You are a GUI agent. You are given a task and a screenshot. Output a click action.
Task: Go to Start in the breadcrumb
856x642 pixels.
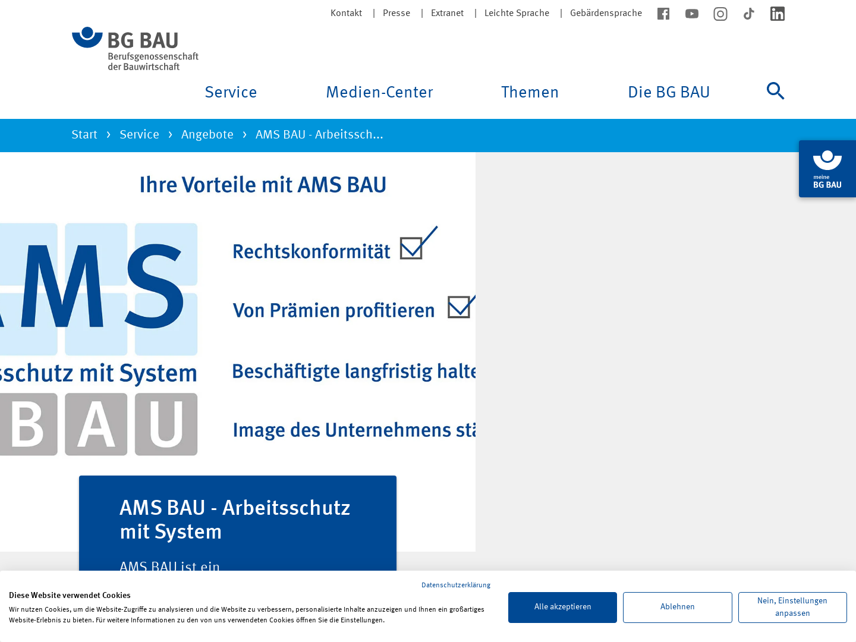coord(84,134)
